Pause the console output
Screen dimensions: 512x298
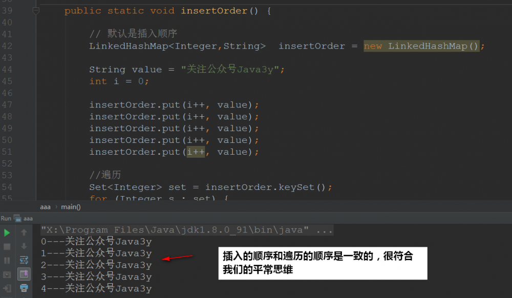(7, 260)
